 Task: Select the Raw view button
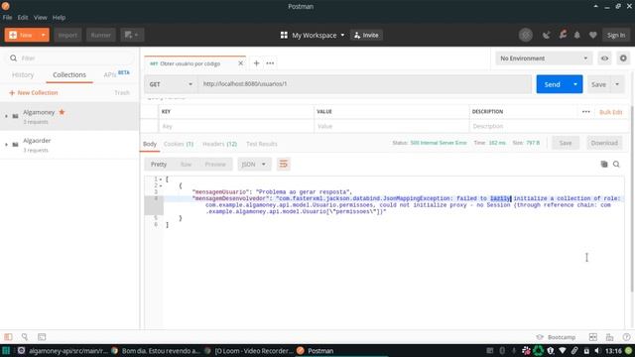186,164
